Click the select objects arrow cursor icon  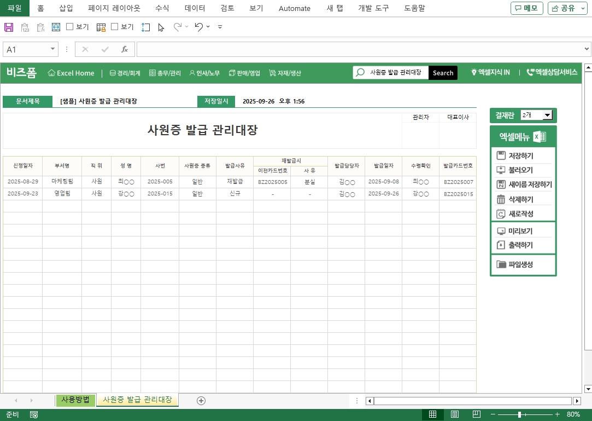pyautogui.click(x=161, y=27)
